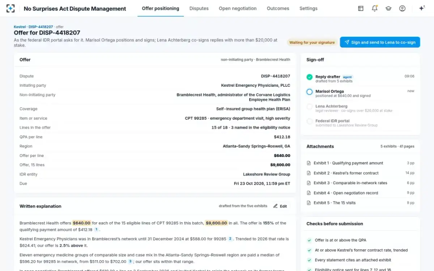Open citation marker 2 after 99285

[230, 239]
